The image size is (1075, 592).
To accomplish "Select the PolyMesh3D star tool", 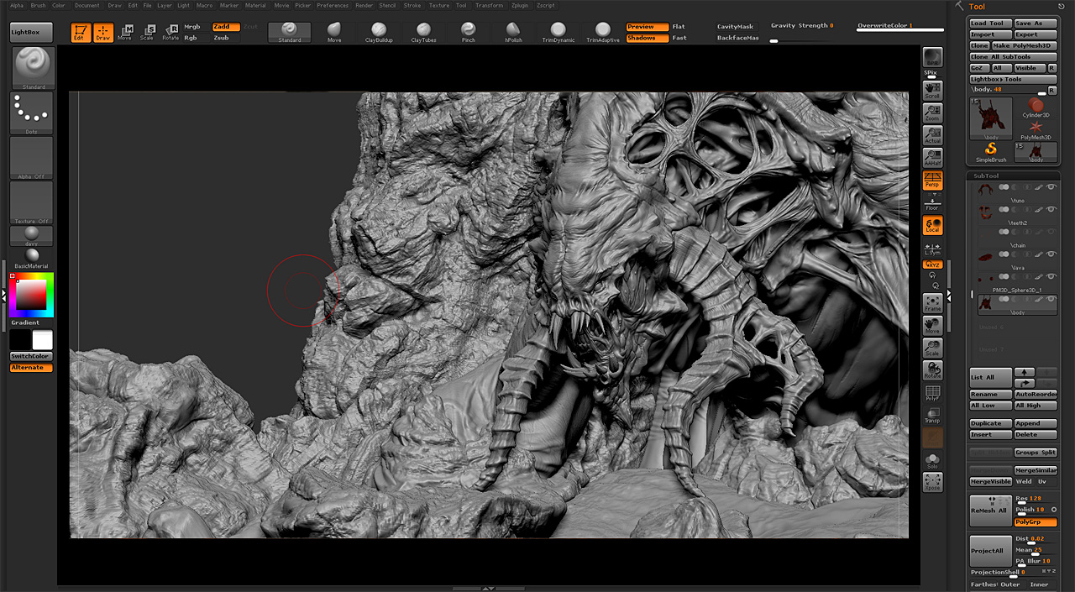I will pyautogui.click(x=1036, y=129).
